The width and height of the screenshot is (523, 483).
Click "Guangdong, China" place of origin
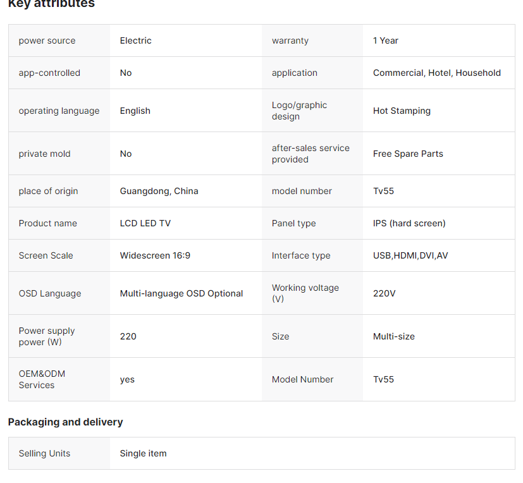(159, 191)
